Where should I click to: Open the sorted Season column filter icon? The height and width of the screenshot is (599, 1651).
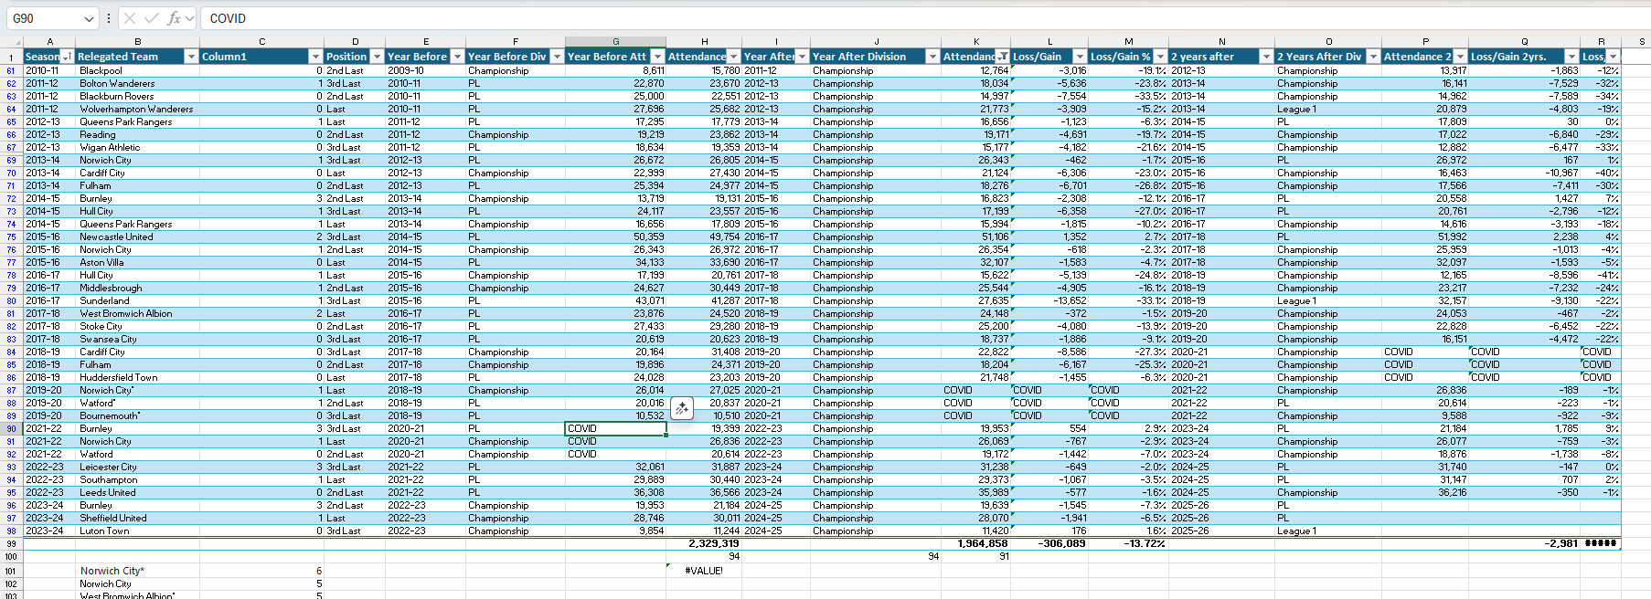coord(66,57)
